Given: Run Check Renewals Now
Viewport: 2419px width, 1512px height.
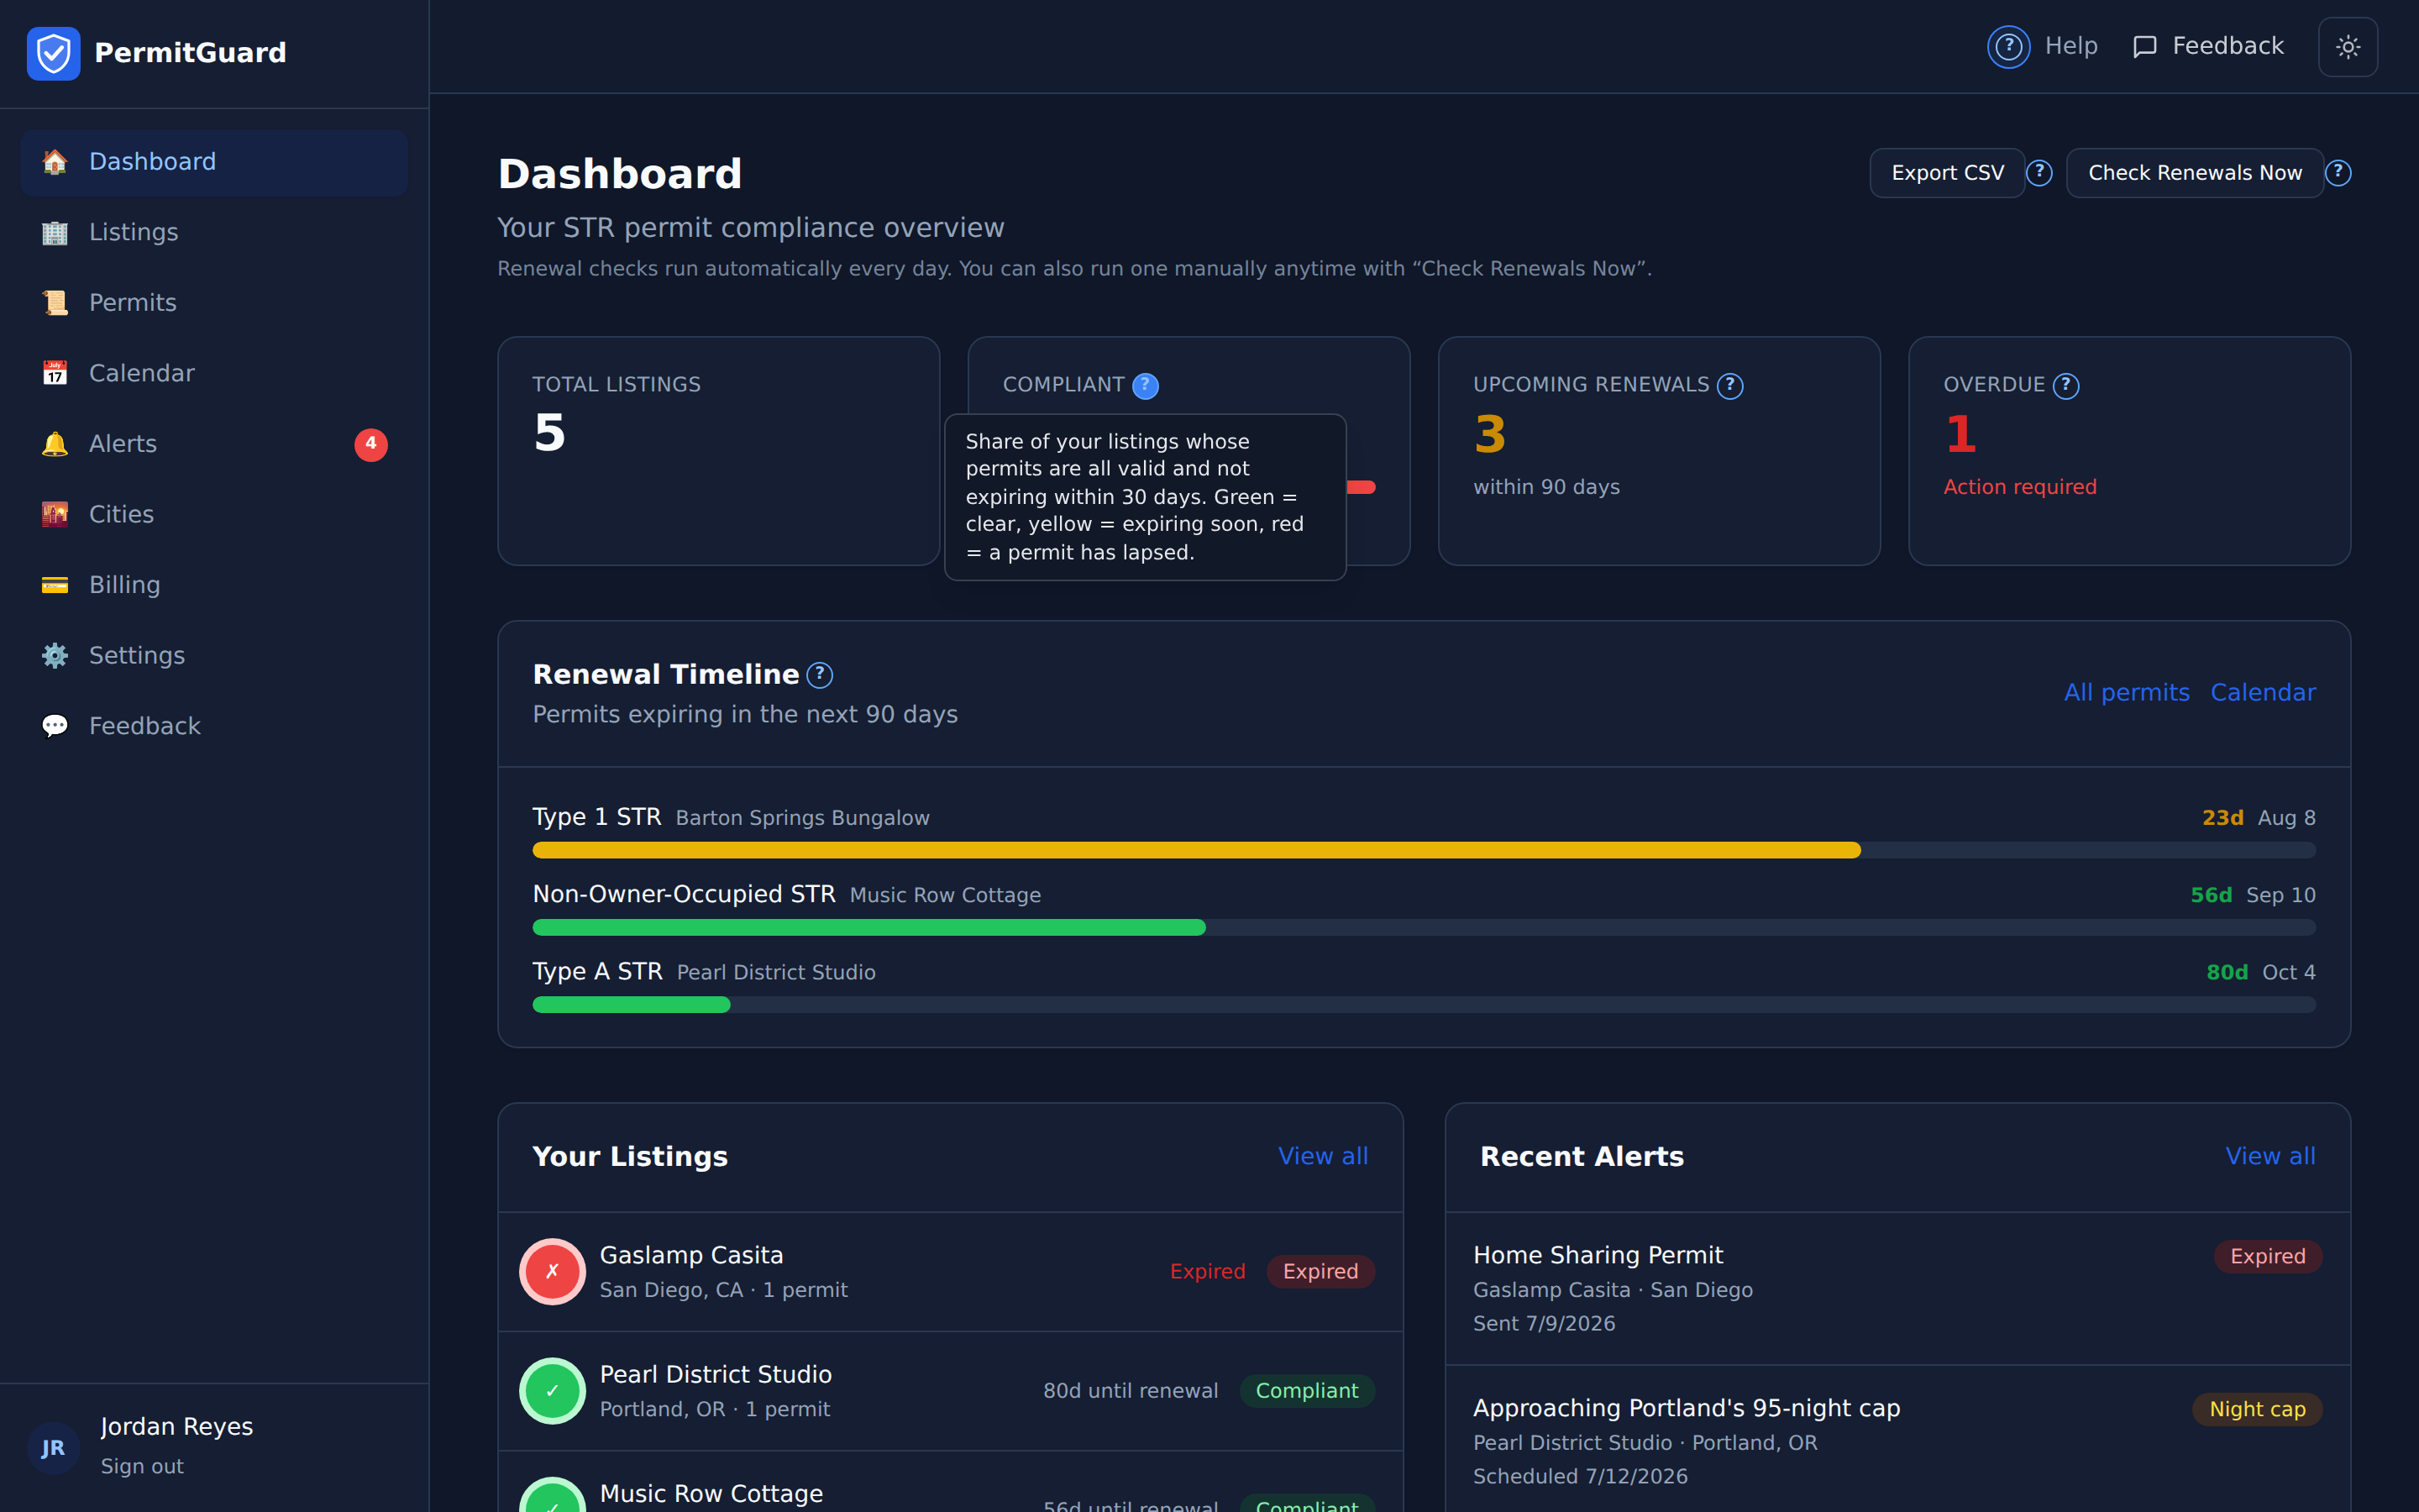Looking at the screenshot, I should 2195,173.
